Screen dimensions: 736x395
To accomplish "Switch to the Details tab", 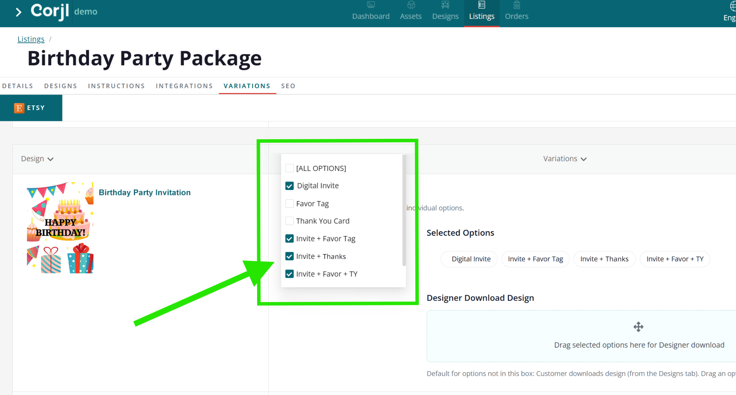I will click(x=18, y=86).
